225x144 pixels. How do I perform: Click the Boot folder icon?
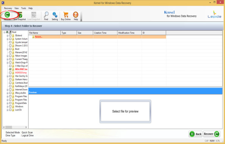coord(13,49)
